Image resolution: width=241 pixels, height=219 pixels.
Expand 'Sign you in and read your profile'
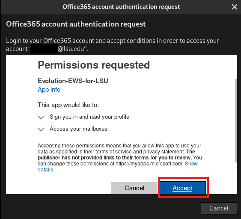pyautogui.click(x=41, y=117)
